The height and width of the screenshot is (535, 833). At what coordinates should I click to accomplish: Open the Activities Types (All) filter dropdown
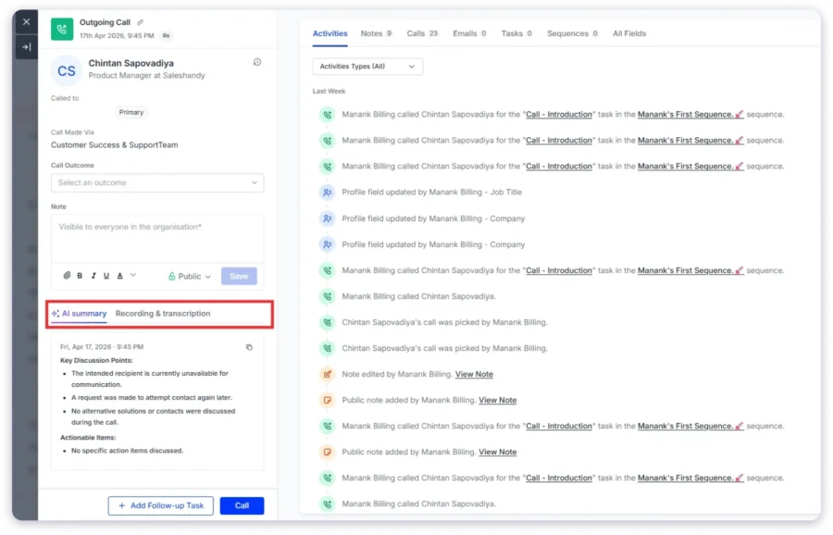pos(367,67)
